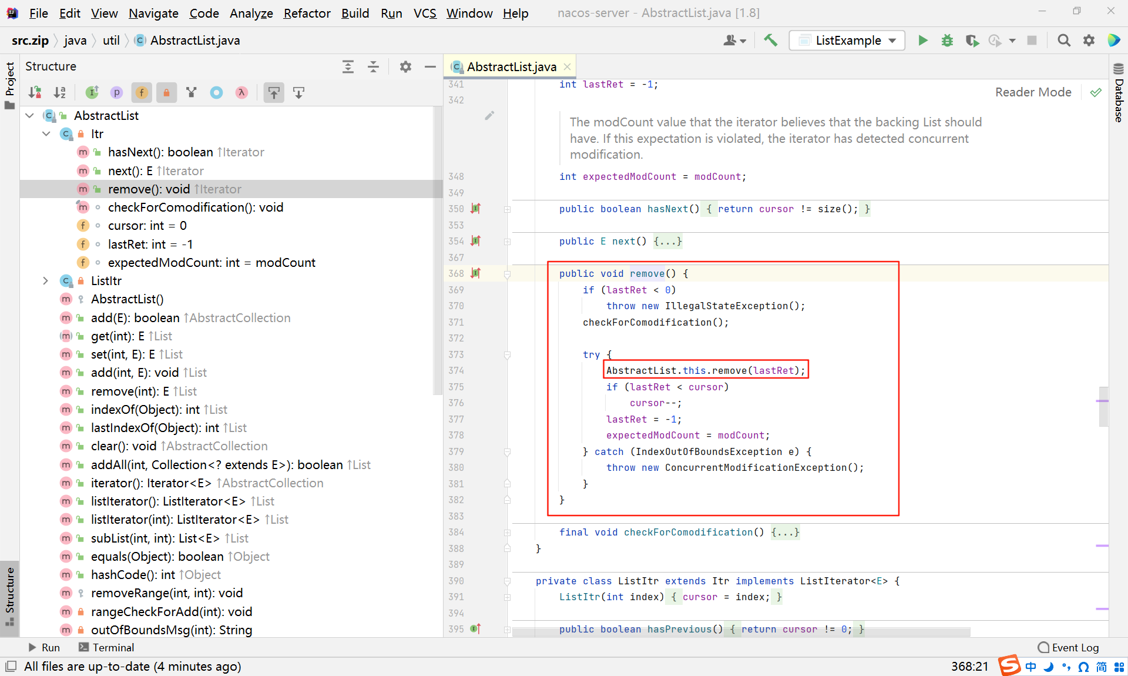Open the Refactor menu

[307, 13]
